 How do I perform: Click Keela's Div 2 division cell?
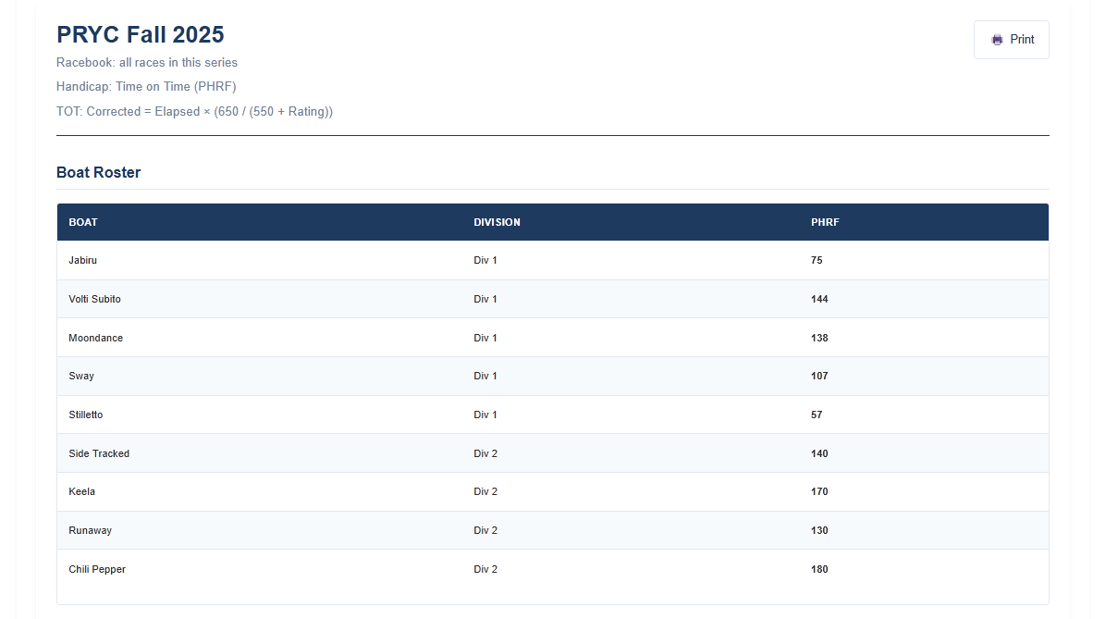coord(485,492)
